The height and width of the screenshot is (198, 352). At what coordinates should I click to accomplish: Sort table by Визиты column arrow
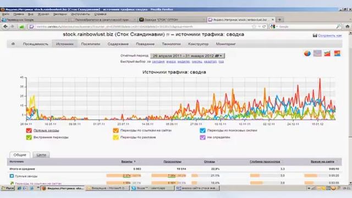click(x=135, y=161)
